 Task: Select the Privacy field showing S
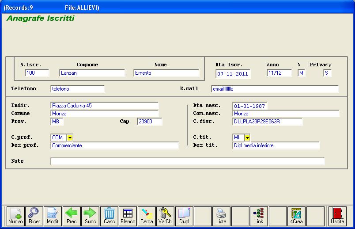click(328, 73)
